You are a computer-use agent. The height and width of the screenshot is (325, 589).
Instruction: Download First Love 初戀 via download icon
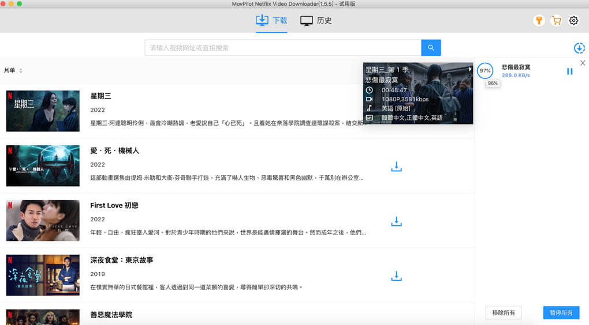(x=396, y=221)
